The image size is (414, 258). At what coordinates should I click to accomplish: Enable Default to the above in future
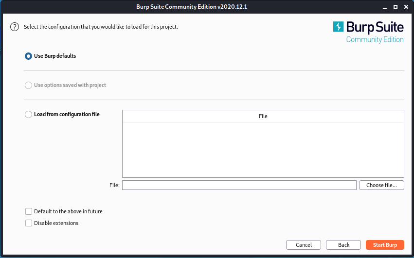pyautogui.click(x=29, y=211)
